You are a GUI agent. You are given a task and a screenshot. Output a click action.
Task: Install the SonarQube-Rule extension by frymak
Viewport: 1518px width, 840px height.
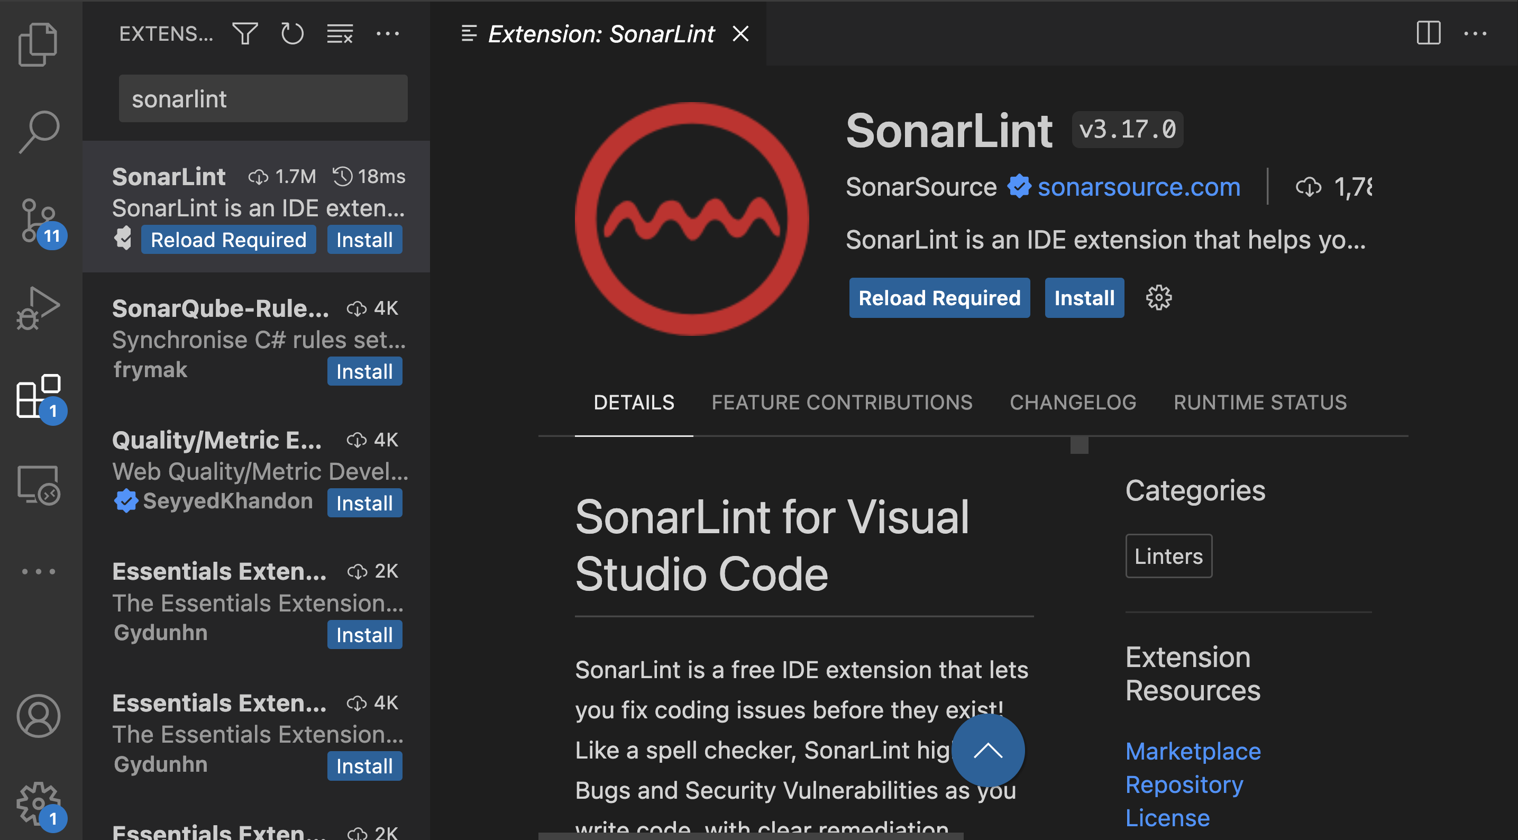364,371
